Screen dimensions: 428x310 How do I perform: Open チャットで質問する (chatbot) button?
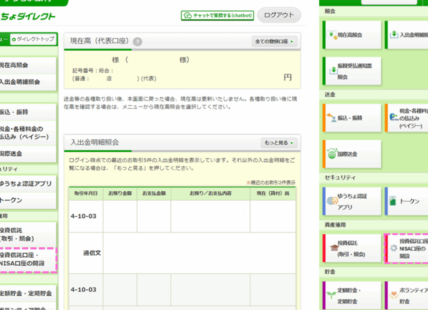pos(217,15)
